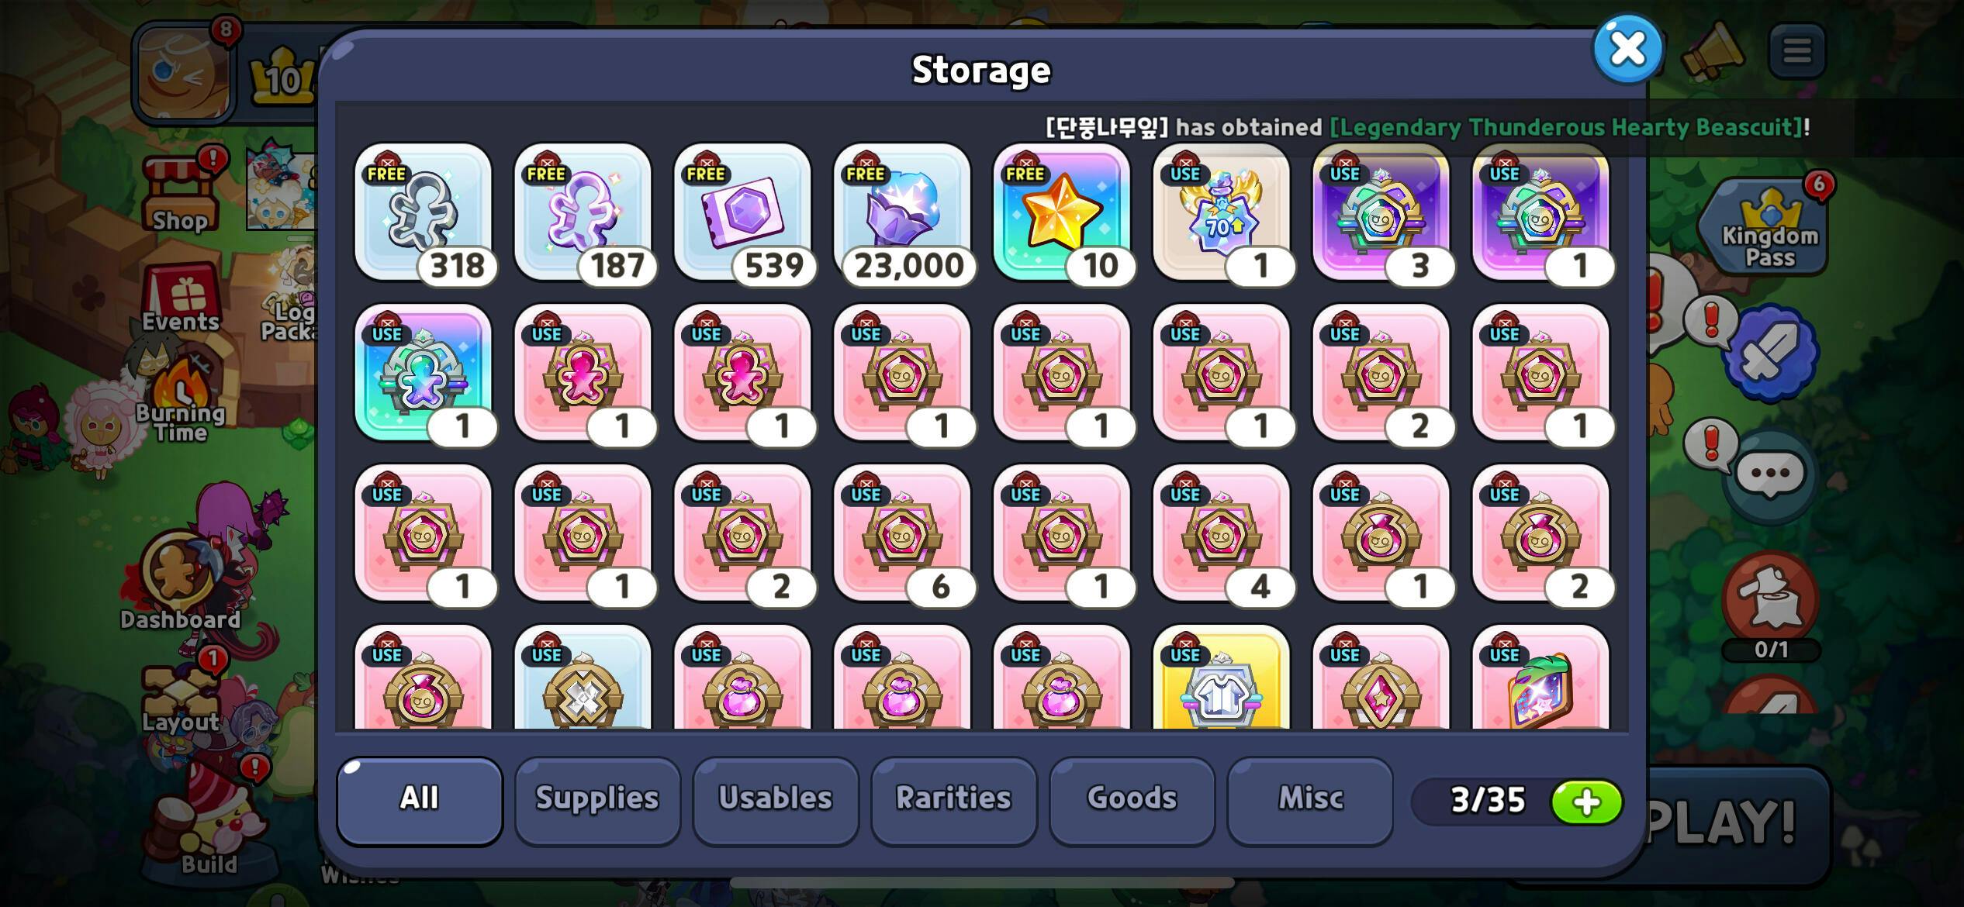Screen dimensions: 1964x907
Task: Open the chat speech bubble icon
Action: [1770, 473]
